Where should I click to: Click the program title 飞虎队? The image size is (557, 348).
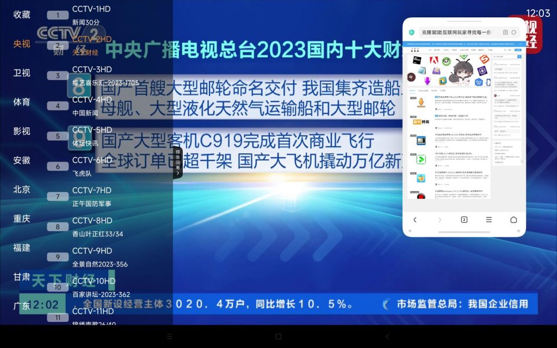(x=82, y=173)
